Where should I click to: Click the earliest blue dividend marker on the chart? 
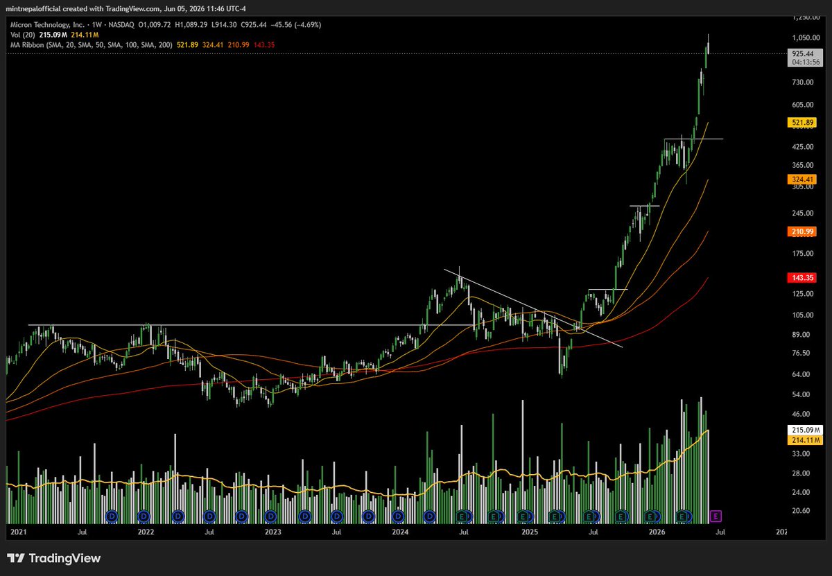pyautogui.click(x=112, y=516)
